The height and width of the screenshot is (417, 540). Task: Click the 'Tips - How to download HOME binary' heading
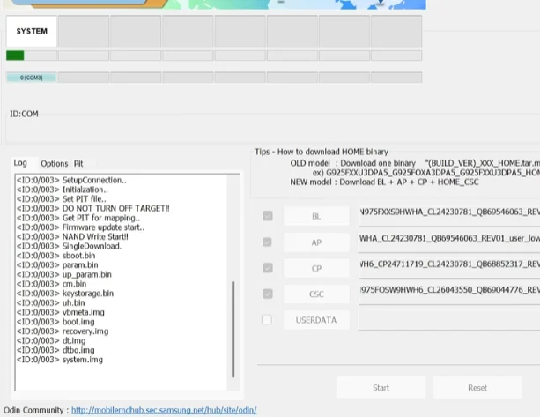(x=322, y=152)
